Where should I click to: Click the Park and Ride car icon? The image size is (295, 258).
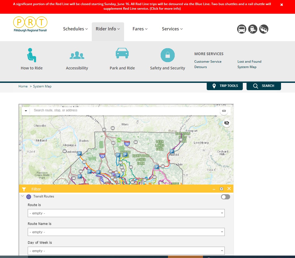point(122,53)
